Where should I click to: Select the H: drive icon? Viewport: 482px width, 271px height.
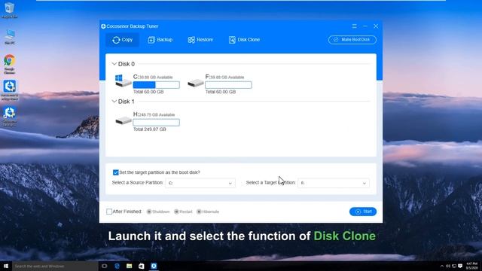(124, 120)
